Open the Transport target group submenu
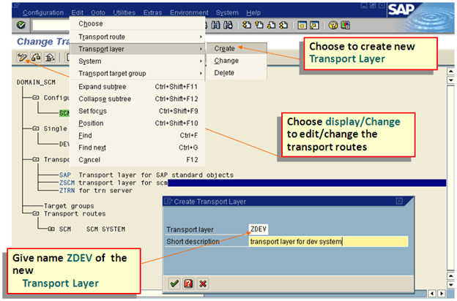 138,74
